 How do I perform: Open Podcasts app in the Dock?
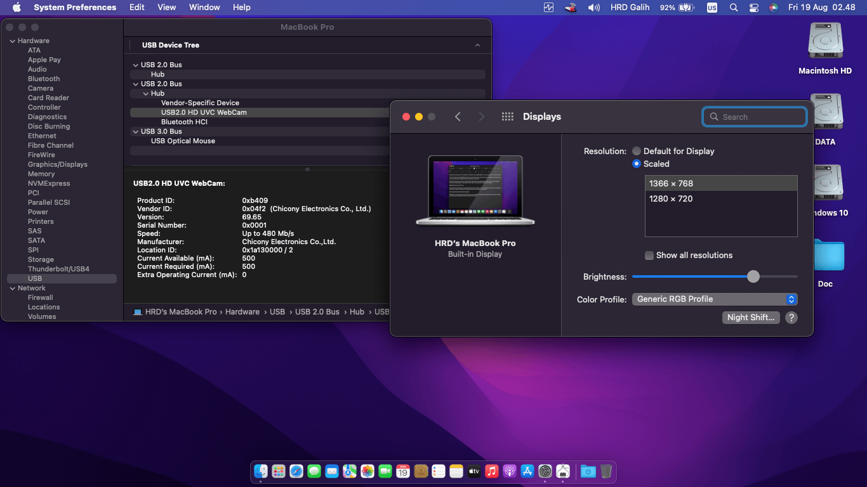click(510, 471)
